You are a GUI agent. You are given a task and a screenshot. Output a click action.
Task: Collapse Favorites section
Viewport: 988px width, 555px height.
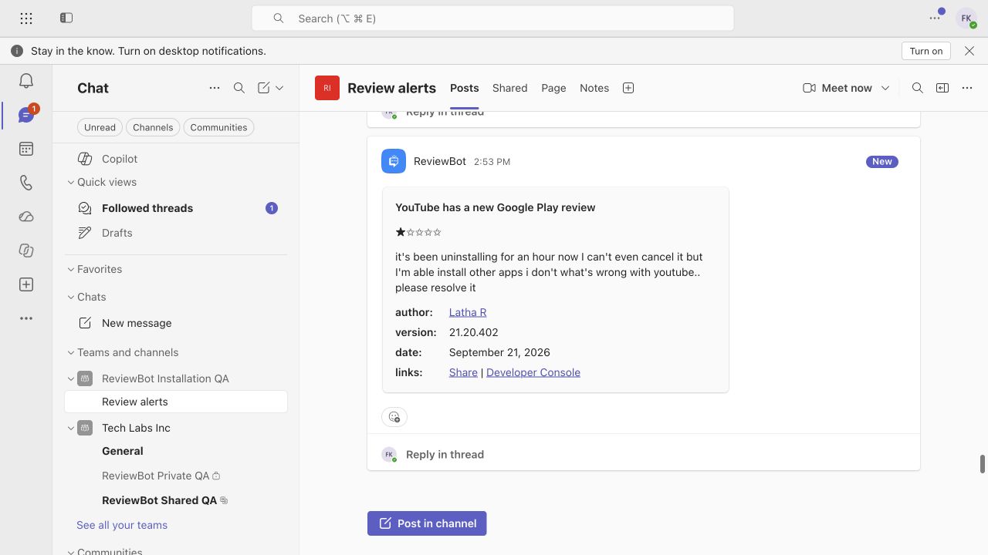tap(71, 269)
